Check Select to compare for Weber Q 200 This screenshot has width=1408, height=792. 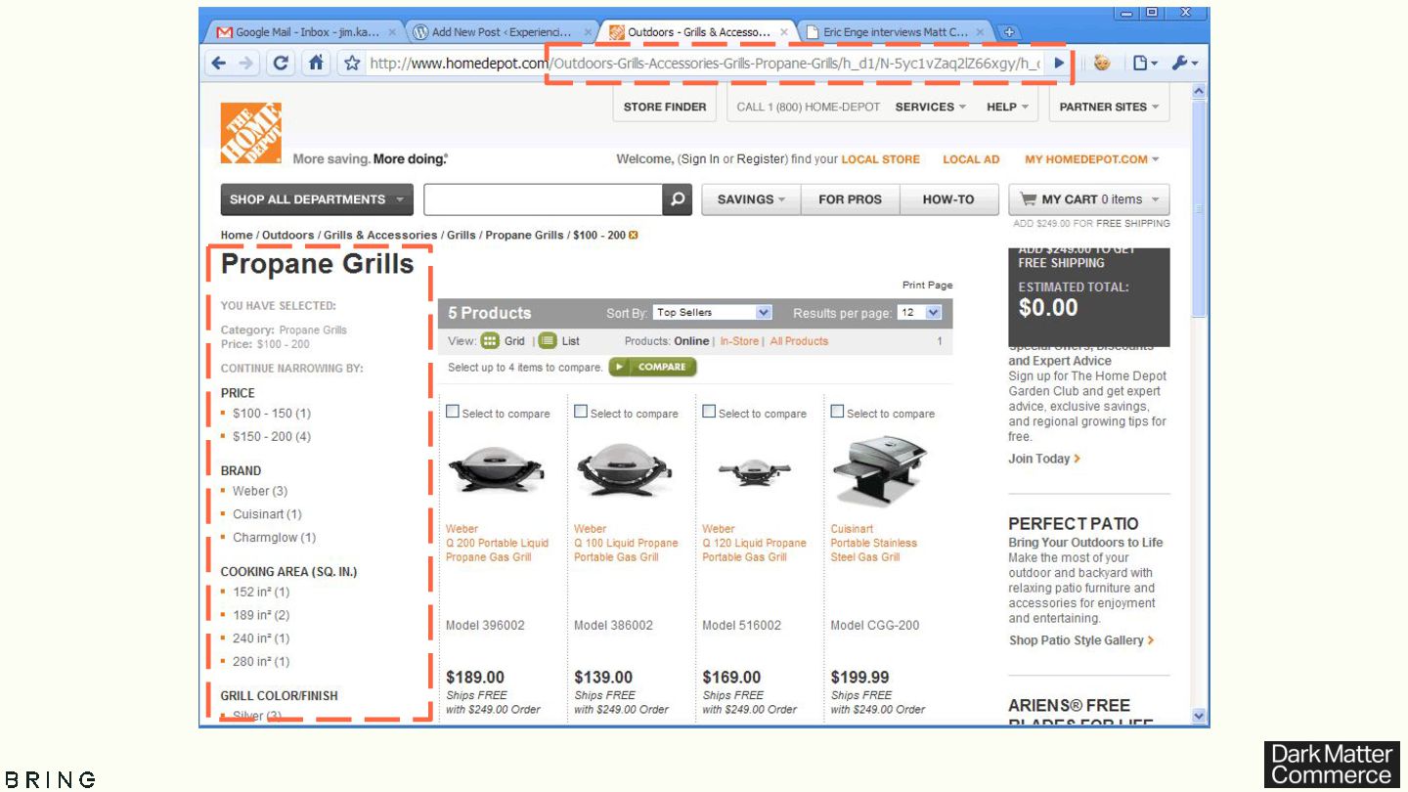[453, 412]
